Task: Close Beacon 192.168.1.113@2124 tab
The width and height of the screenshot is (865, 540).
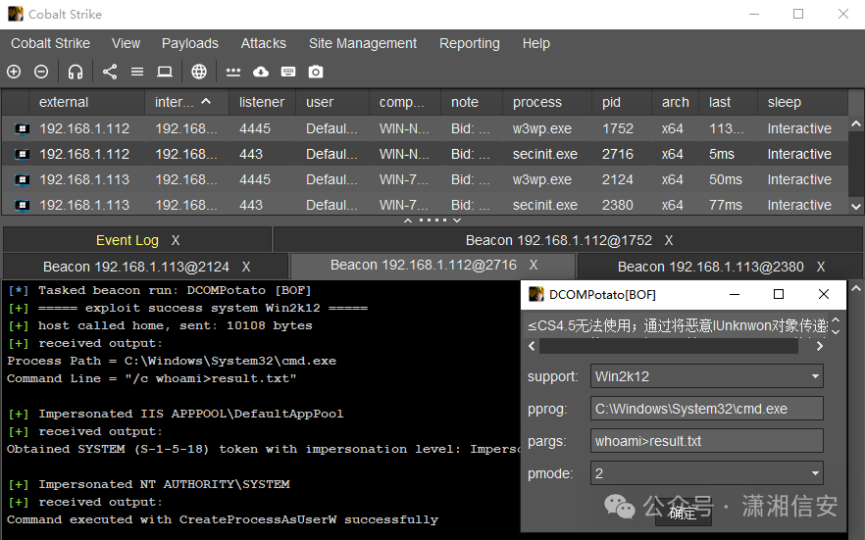Action: 246,267
